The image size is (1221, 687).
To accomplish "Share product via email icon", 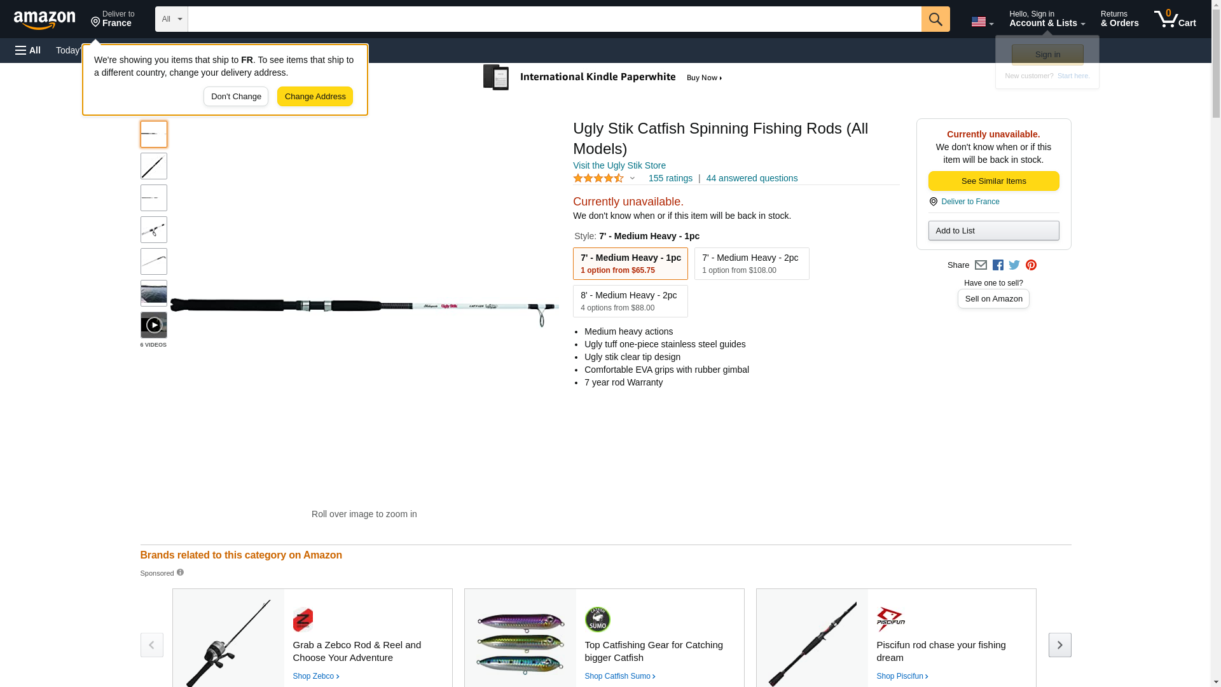I will (x=981, y=265).
